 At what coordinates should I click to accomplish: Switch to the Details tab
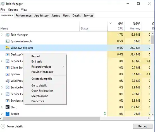pos(77,15)
